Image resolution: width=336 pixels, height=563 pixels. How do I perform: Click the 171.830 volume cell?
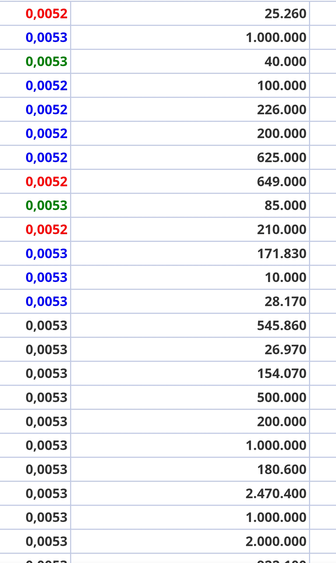pos(282,254)
